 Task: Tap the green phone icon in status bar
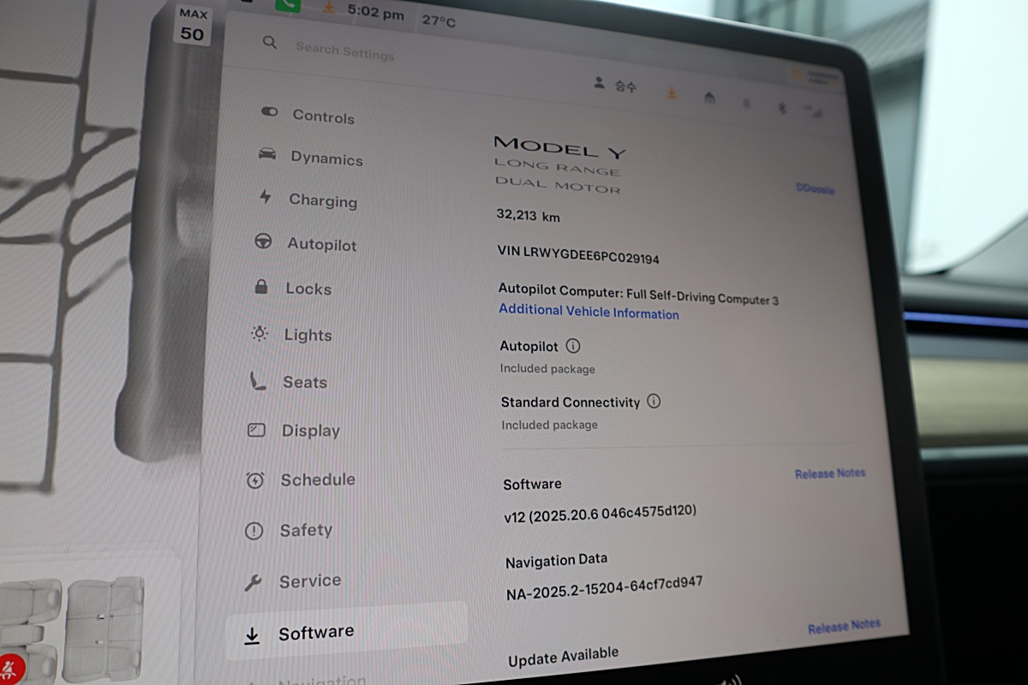click(x=288, y=3)
